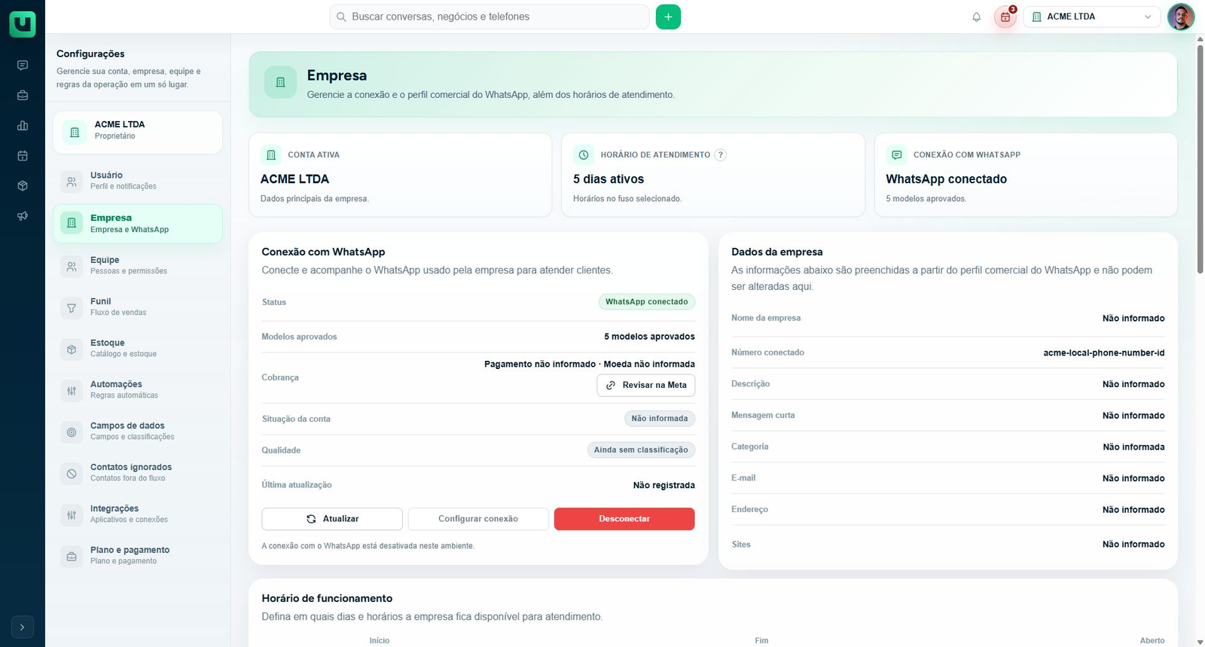Viewport: 1205px width, 647px height.
Task: Open Plano e pagamento settings
Action: point(138,555)
